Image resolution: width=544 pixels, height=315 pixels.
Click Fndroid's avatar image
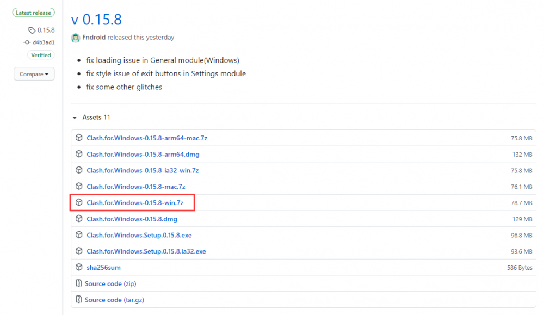tap(76, 38)
